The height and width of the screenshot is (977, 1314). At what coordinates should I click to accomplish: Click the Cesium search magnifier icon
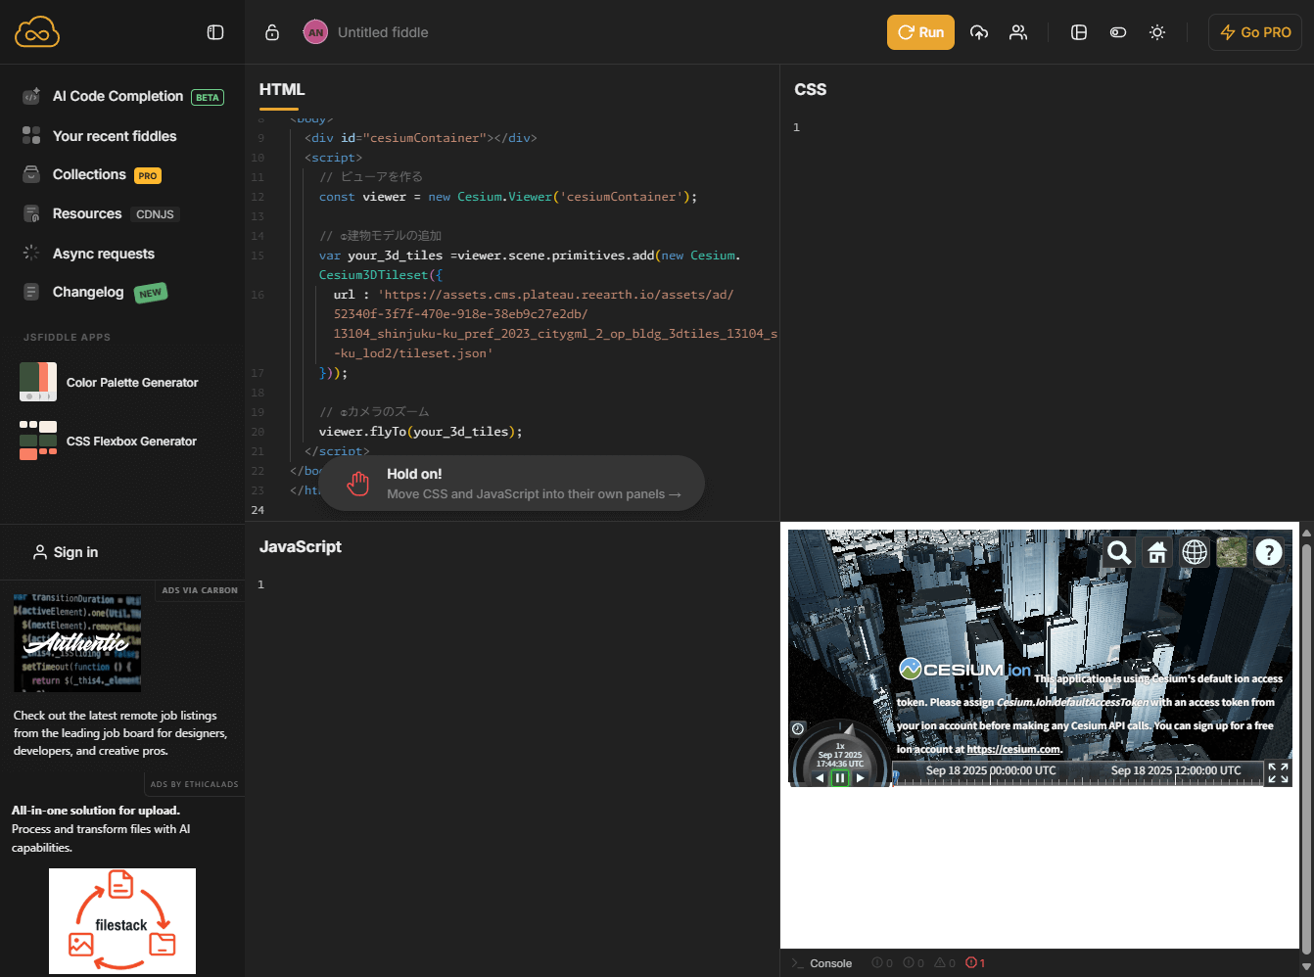point(1118,553)
